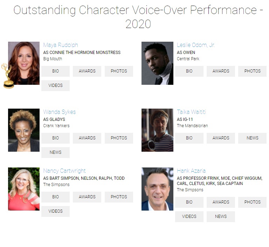Open the Nancy Cartwright name link
This screenshot has height=247, width=269.
(x=64, y=171)
